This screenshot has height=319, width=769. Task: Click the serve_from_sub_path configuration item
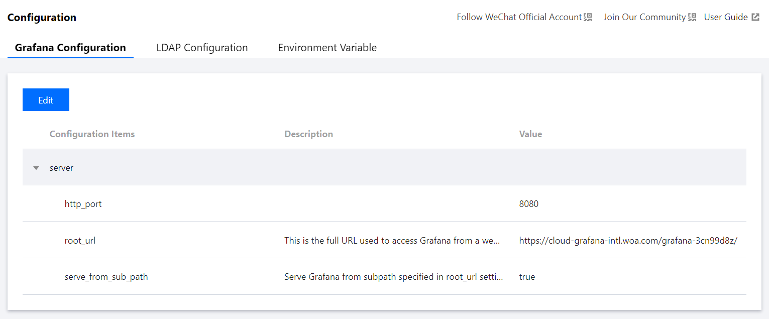point(106,277)
